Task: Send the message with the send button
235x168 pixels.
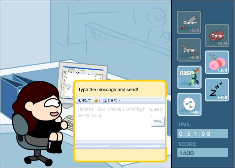Action: pyautogui.click(x=158, y=121)
